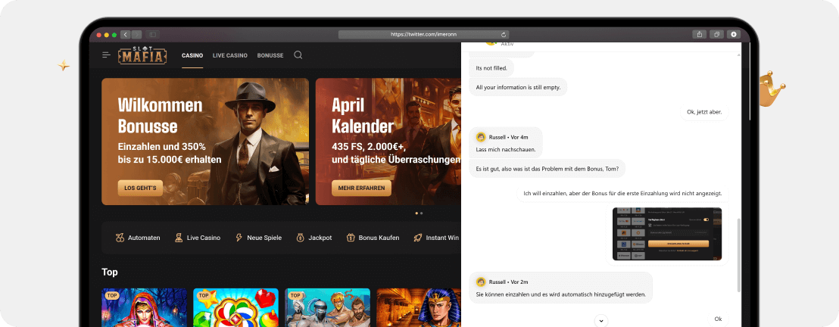
Task: Open the BONUSSE tab
Action: [x=270, y=55]
